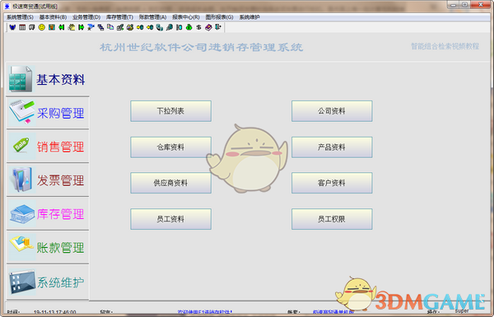Click the purple book toolbar icon
Screen dimensions: 494x317
[208, 27]
